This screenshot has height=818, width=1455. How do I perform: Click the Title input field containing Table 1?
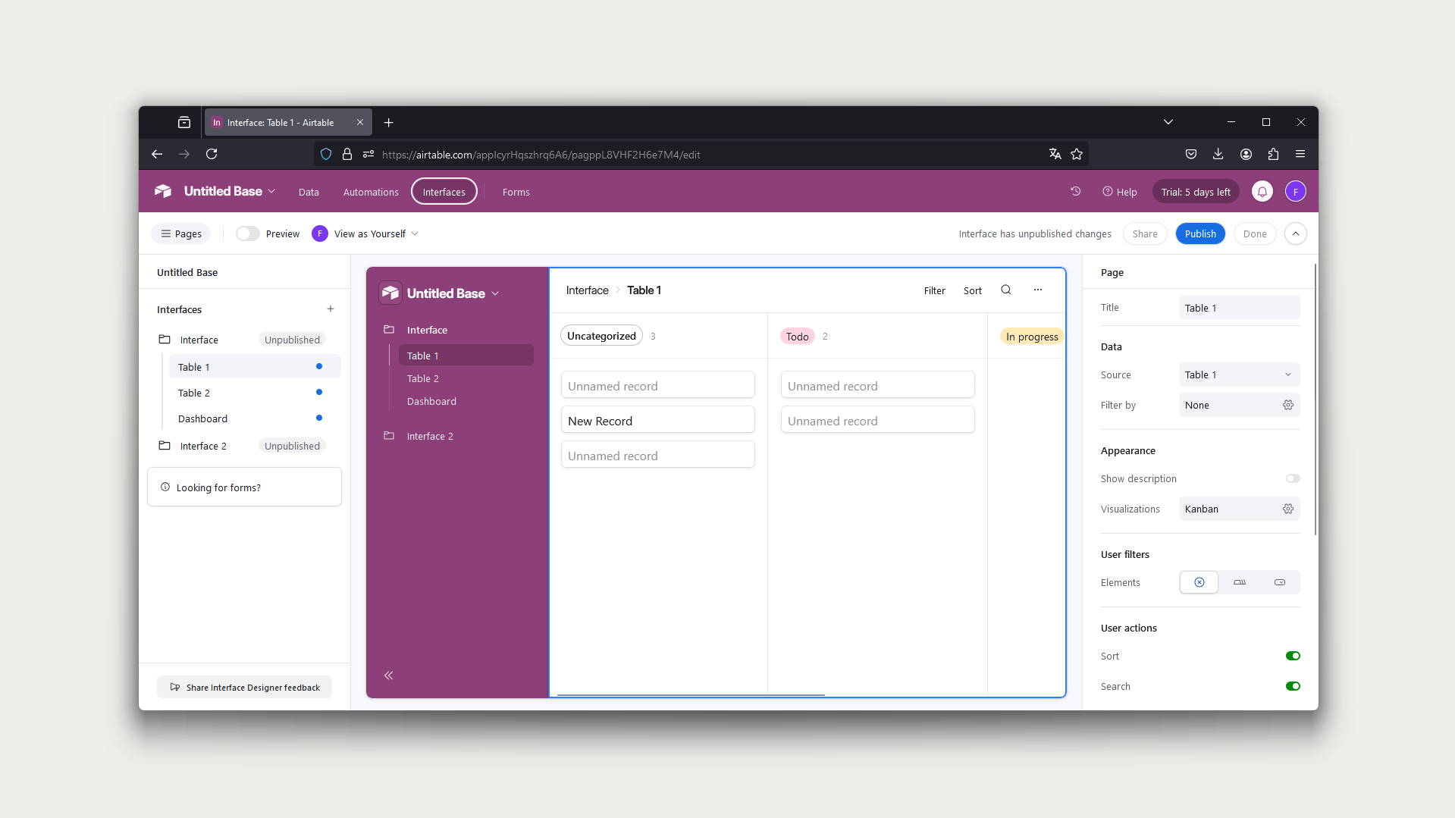tap(1239, 308)
